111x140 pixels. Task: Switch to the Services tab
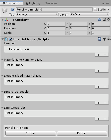[x=51, y=3]
